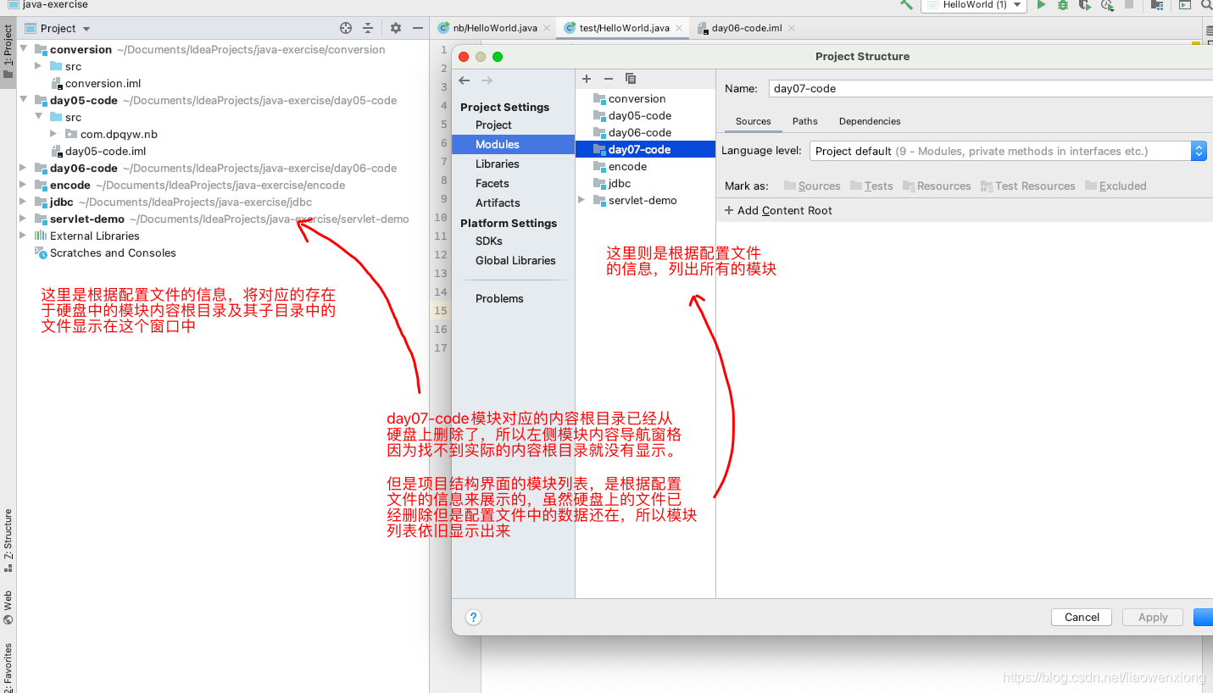Click the gray Stop icon

[x=1129, y=4]
